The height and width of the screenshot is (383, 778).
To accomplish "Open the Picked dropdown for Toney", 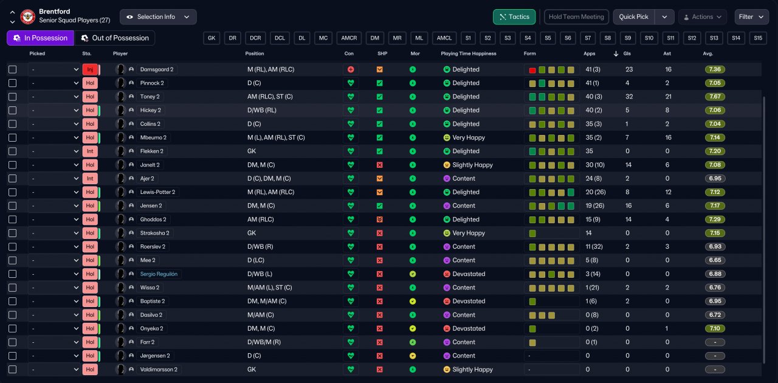I will [53, 97].
